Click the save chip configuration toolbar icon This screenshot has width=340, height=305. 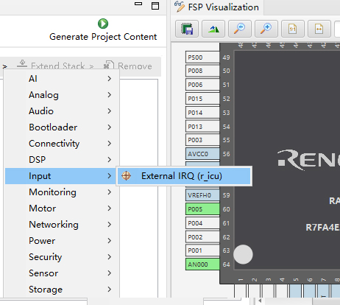(187, 29)
